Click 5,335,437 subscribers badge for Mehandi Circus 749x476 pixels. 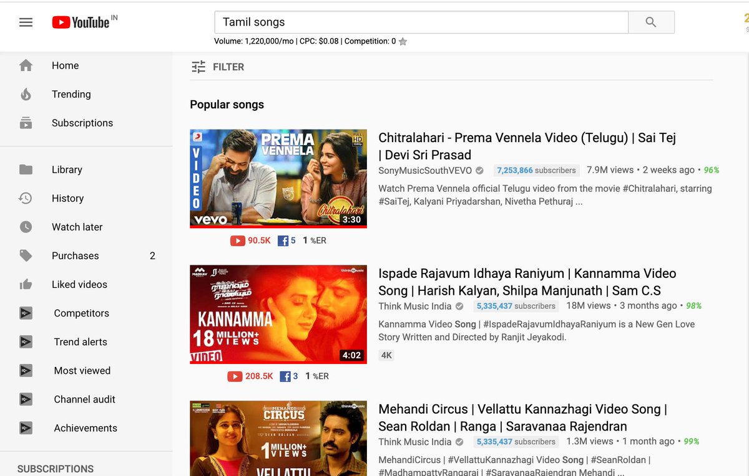click(x=516, y=442)
